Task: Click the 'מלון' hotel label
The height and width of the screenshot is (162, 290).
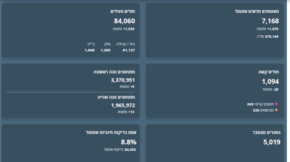Action: tap(106, 43)
